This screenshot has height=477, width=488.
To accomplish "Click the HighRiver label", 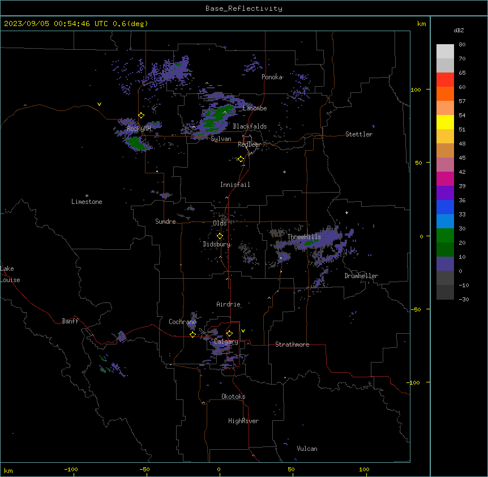I will (x=243, y=421).
